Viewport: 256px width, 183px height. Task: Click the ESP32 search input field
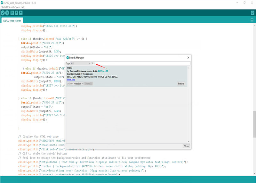[x=141, y=64]
